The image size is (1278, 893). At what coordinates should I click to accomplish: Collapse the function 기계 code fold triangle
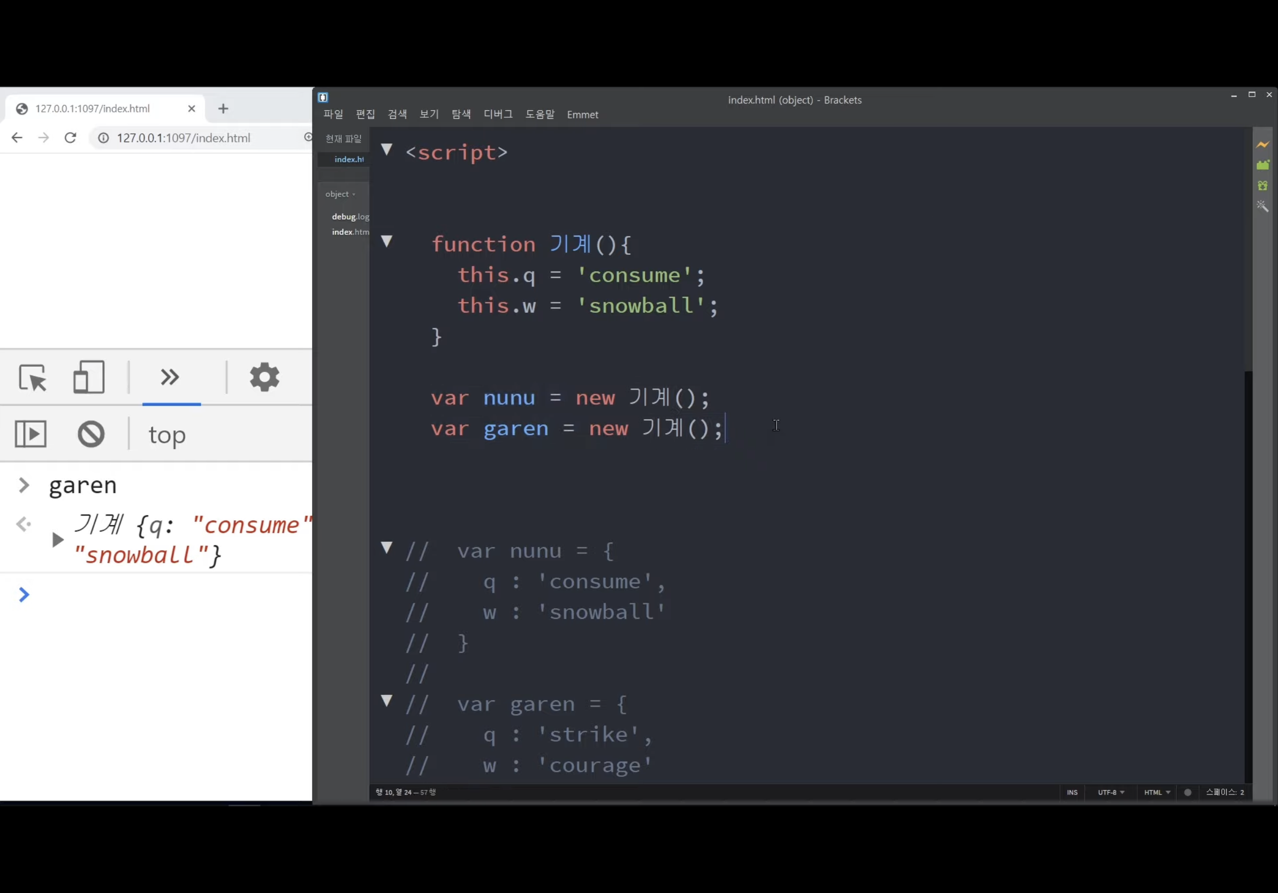(x=387, y=241)
